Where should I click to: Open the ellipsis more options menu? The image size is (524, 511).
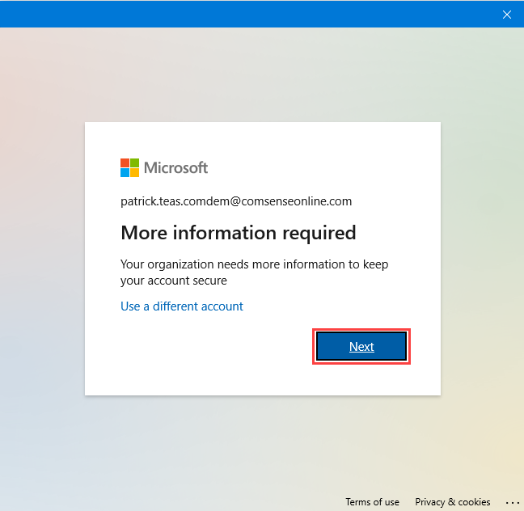point(513,502)
